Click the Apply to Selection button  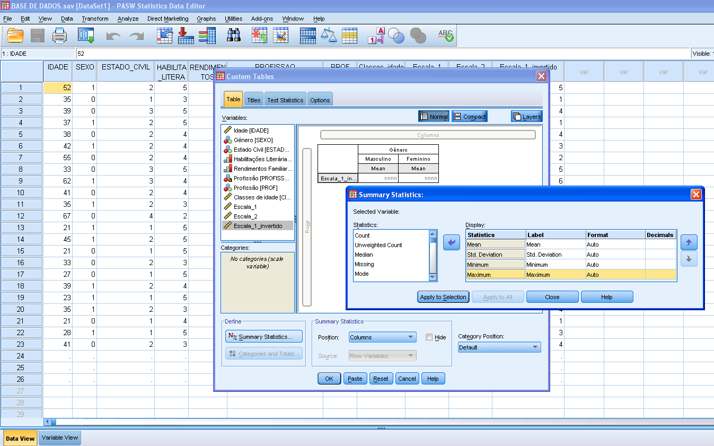(x=443, y=296)
